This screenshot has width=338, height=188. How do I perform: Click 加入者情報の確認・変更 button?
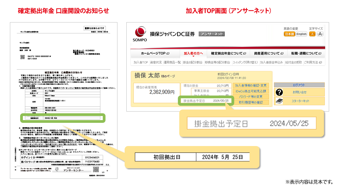coord(251,86)
